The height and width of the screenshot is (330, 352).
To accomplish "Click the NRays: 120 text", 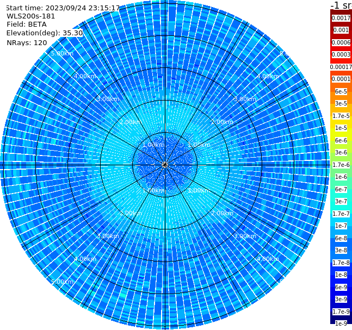I will pos(27,42).
